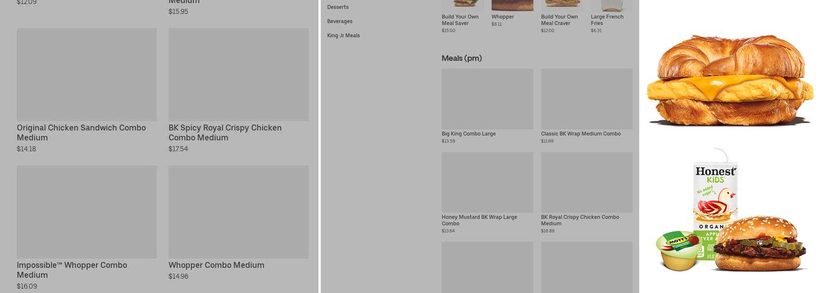Click the Whopper Combo Medium image placeholder
Image resolution: width=821 pixels, height=293 pixels.
pos(238,212)
